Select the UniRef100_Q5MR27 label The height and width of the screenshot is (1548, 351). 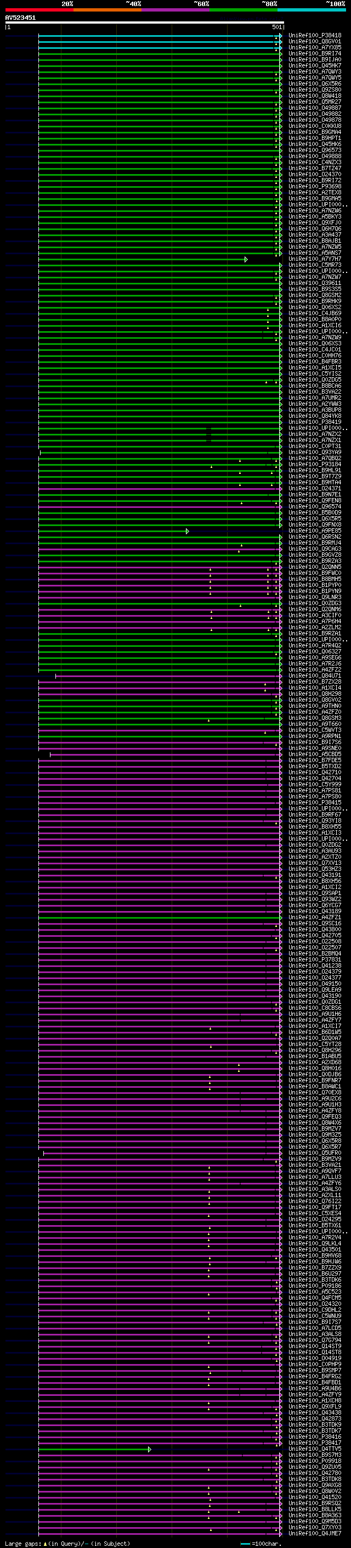point(315,102)
